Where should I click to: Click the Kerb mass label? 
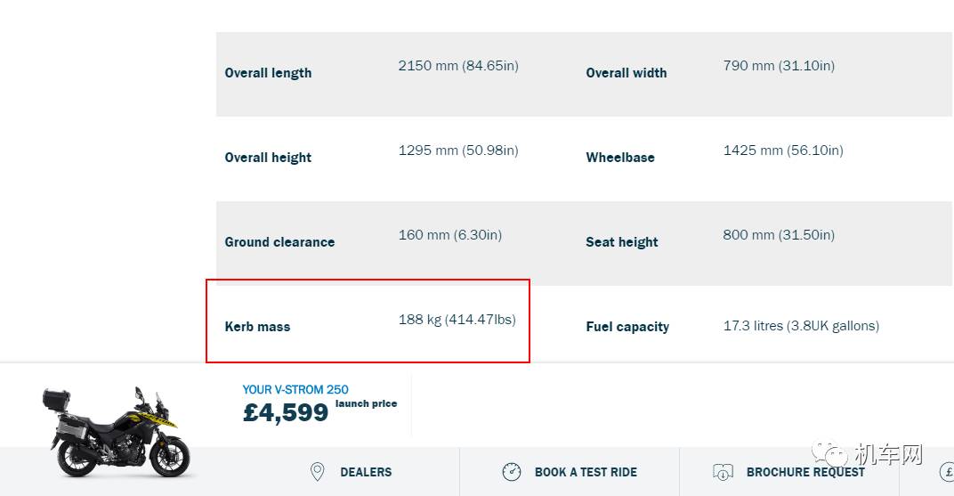[x=257, y=327]
